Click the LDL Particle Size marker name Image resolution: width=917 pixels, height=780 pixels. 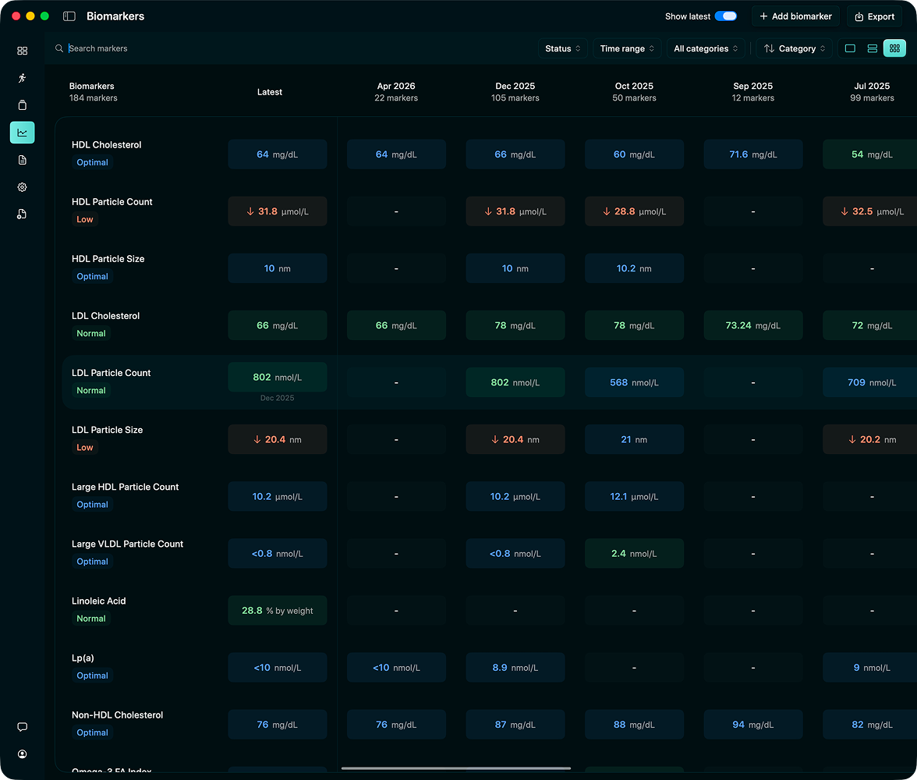coord(107,430)
